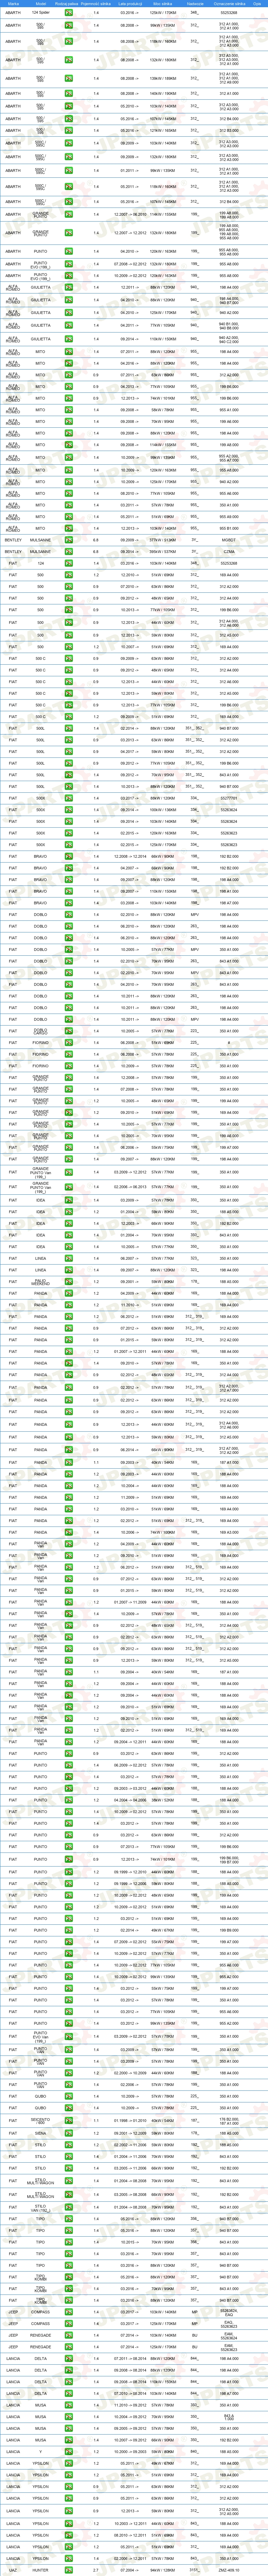The height and width of the screenshot is (2576, 268).
Task: Click the Marka column header
Action: coord(13,4)
